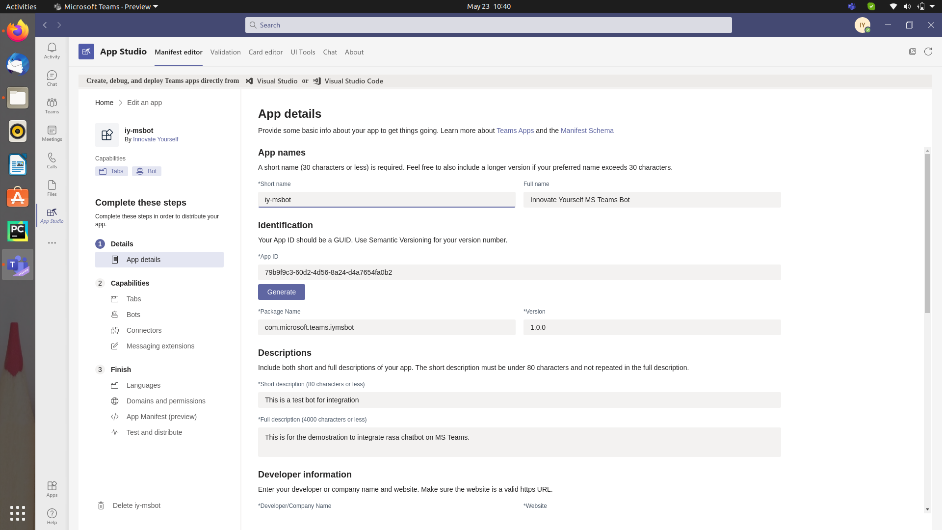942x530 pixels.
Task: Click the screenshot camera icon in App Studio header
Action: (913, 52)
